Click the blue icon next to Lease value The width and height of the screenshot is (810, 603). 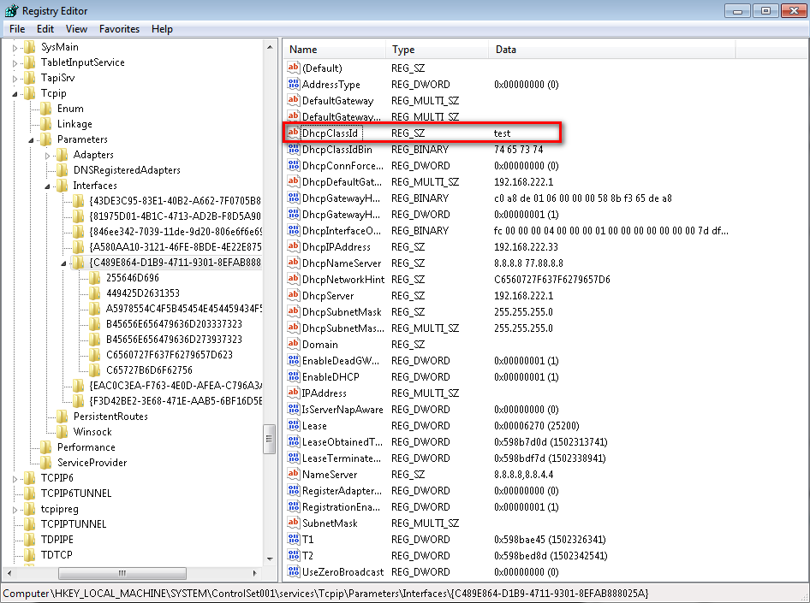295,425
